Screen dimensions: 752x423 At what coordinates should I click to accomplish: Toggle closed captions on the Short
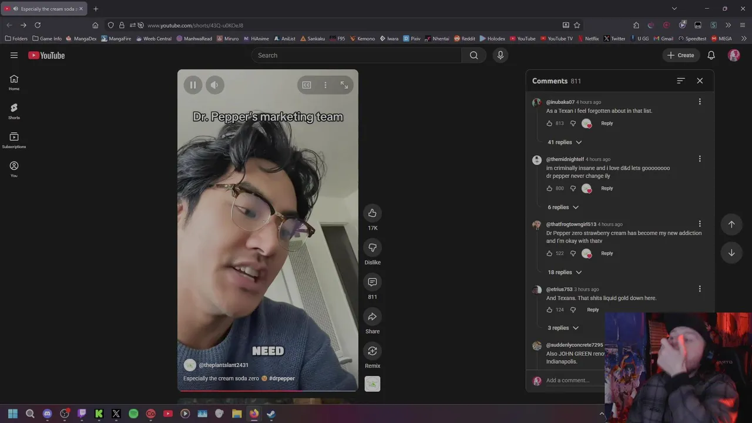coord(307,85)
